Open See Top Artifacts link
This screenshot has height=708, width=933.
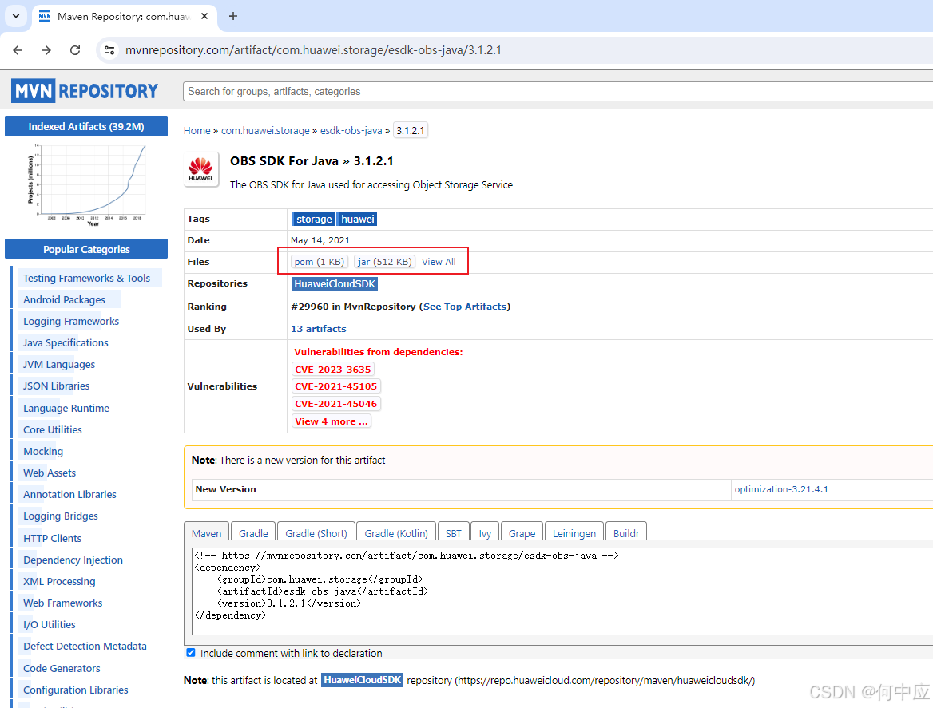point(465,307)
